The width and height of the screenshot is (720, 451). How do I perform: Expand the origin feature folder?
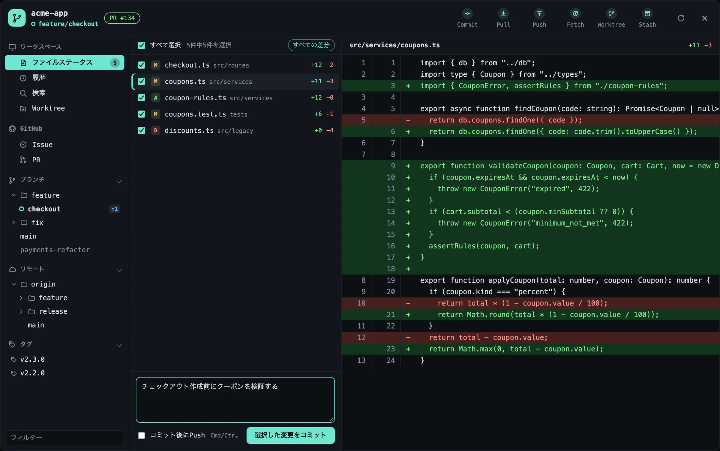tap(21, 298)
